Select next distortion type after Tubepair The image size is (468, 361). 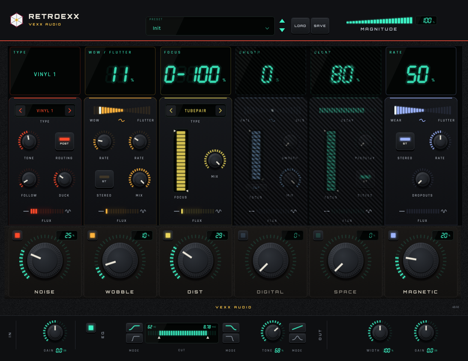coord(220,111)
